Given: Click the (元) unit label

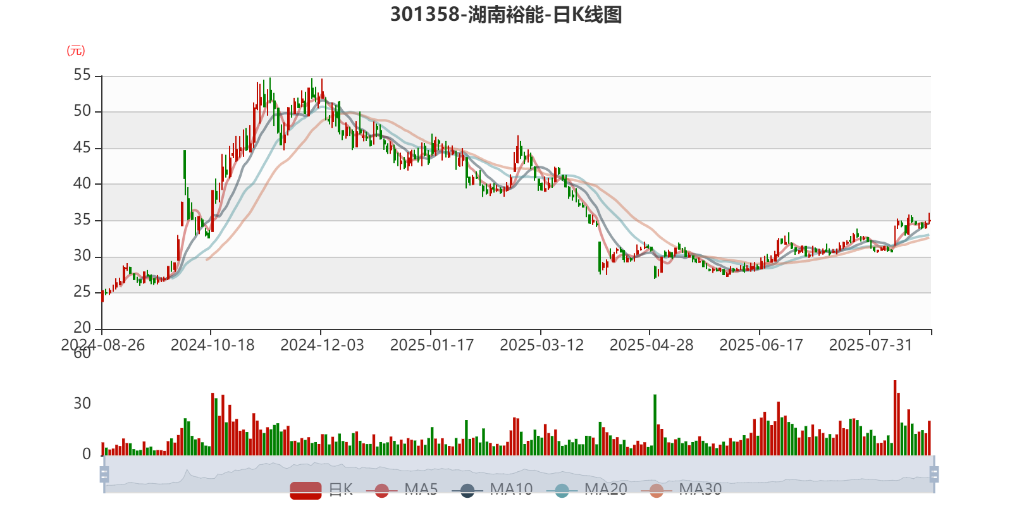Looking at the screenshot, I should (x=76, y=51).
